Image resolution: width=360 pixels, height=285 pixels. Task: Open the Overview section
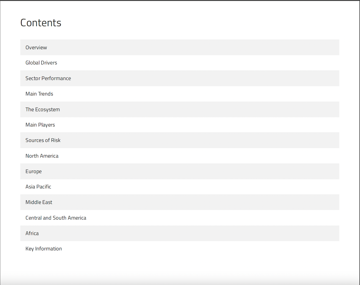[x=36, y=47]
